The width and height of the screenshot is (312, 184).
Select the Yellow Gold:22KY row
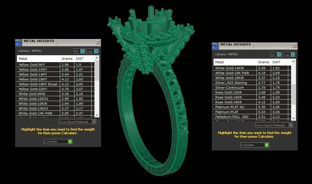point(56,89)
